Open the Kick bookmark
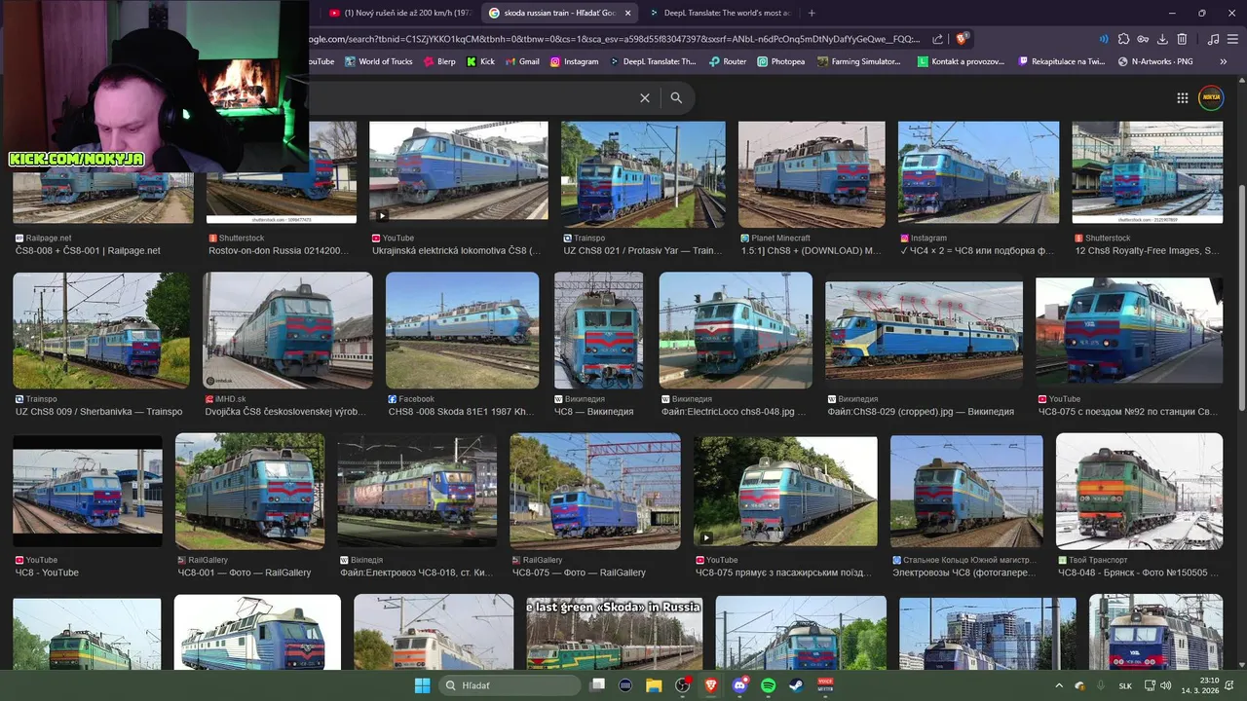This screenshot has width=1247, height=701. click(480, 61)
